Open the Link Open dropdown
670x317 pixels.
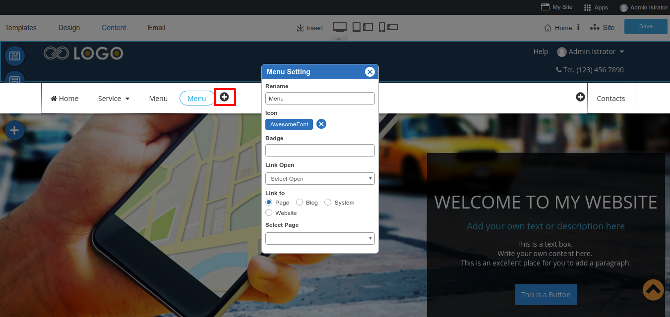point(320,178)
